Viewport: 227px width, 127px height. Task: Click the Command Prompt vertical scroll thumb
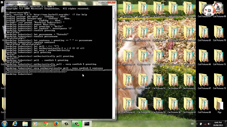(x=114, y=19)
